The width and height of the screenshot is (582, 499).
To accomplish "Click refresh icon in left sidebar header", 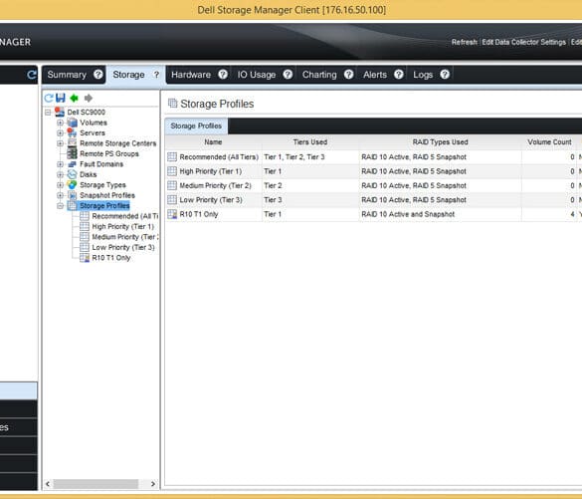I will click(32, 75).
